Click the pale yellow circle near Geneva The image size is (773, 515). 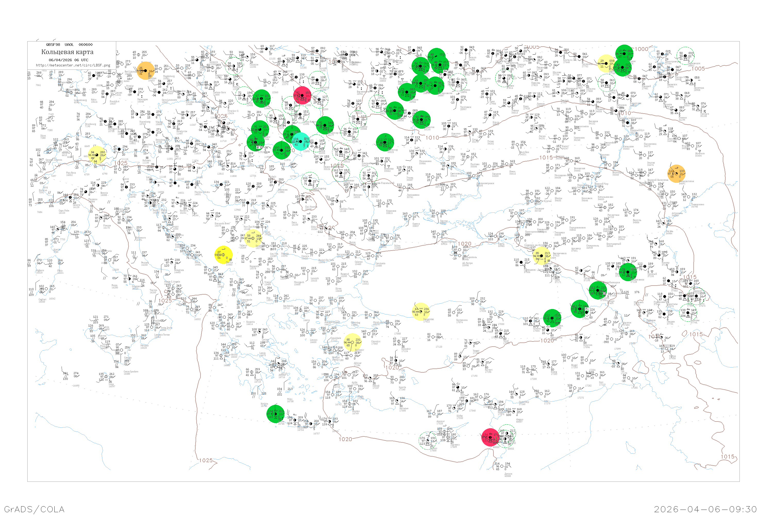click(x=97, y=155)
